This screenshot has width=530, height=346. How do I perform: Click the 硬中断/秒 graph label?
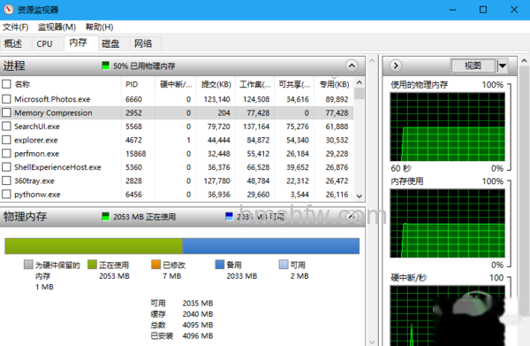tap(409, 278)
